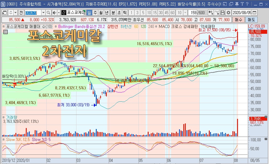Select the 초 seconds chart tab

point(119,13)
